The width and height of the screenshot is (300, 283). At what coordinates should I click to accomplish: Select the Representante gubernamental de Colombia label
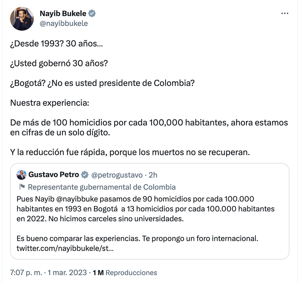coord(102,187)
